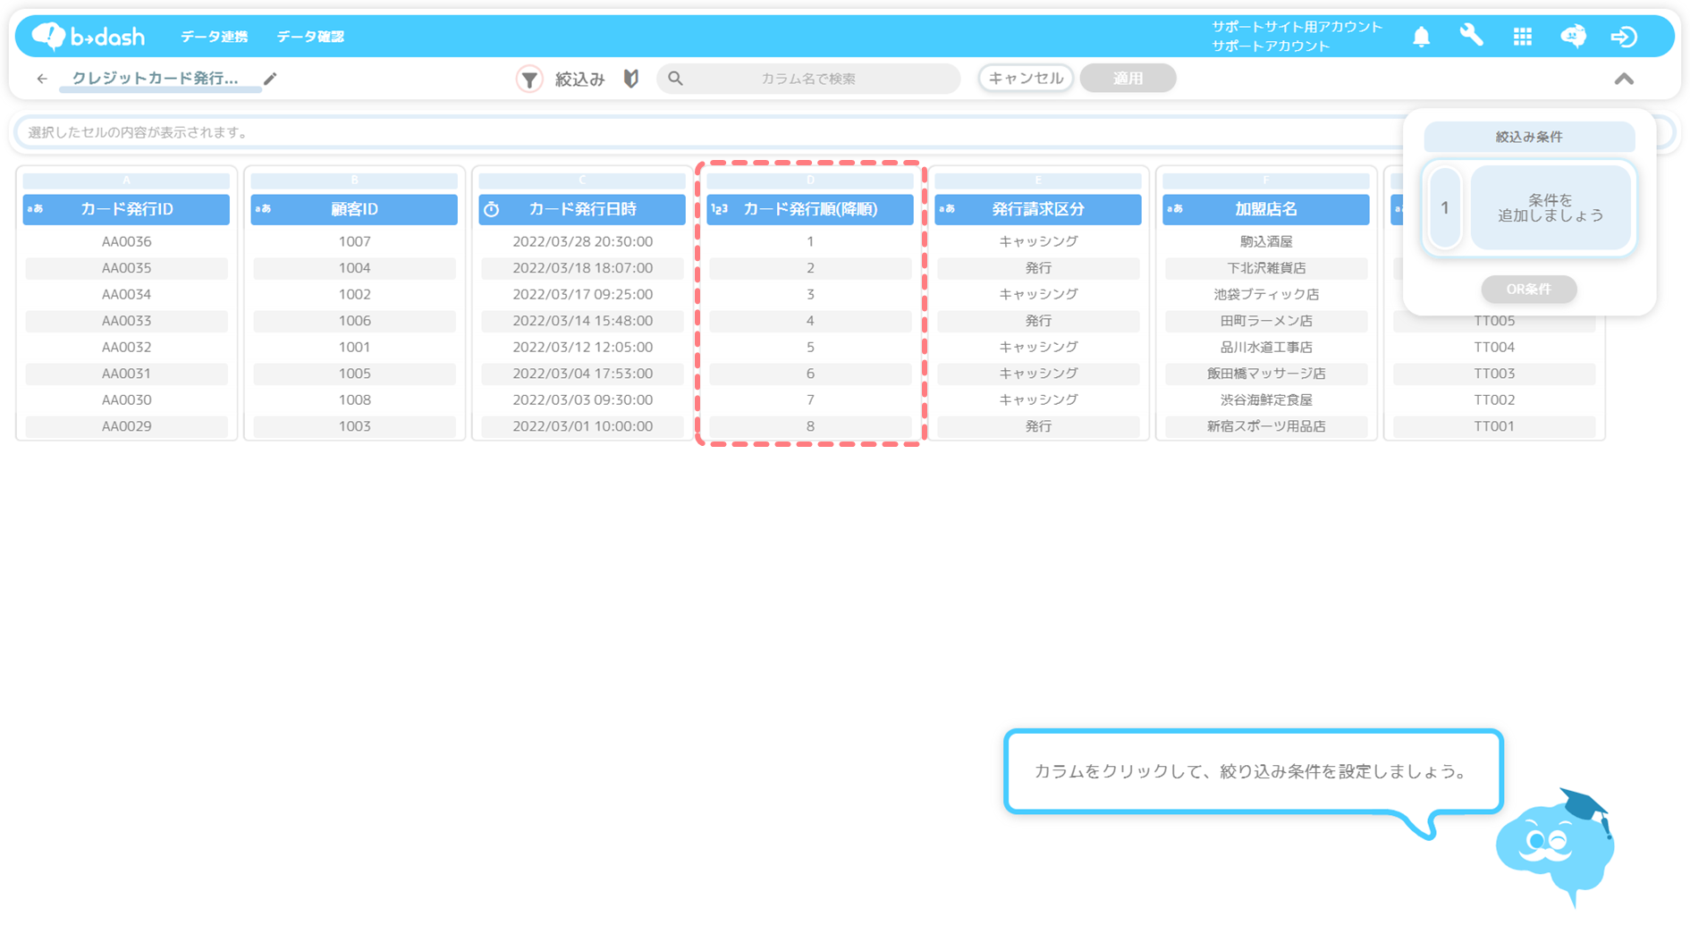Click cell AA0036

pyautogui.click(x=126, y=241)
